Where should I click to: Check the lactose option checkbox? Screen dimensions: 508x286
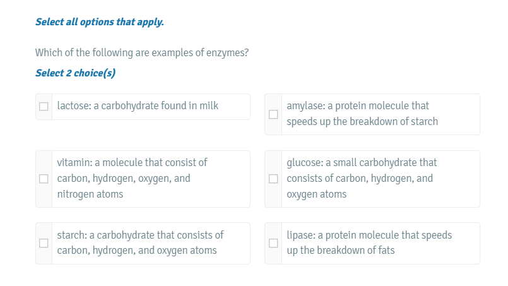pos(44,107)
